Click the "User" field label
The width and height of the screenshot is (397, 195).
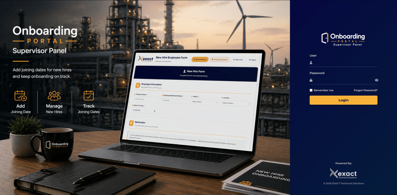point(313,56)
